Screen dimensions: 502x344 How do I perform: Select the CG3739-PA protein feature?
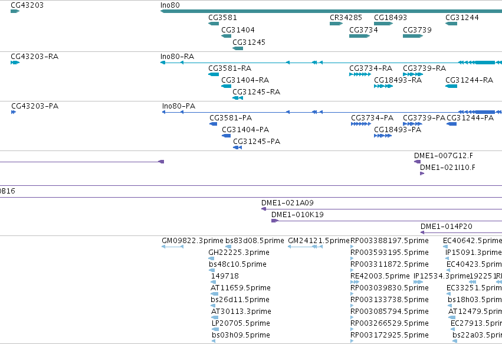[x=413, y=124]
